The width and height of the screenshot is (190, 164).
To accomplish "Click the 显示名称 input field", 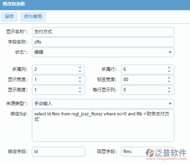I will click(103, 32).
